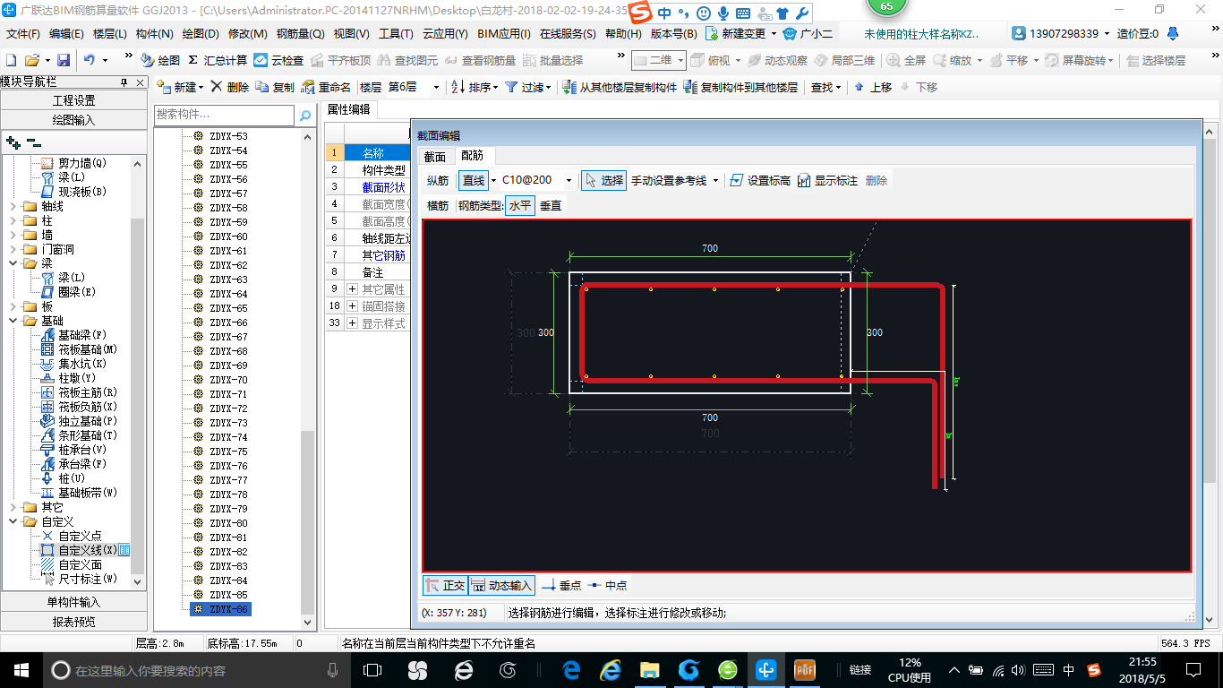Image resolution: width=1223 pixels, height=688 pixels.
Task: Click the 绘图 drawing tool
Action: [x=160, y=60]
